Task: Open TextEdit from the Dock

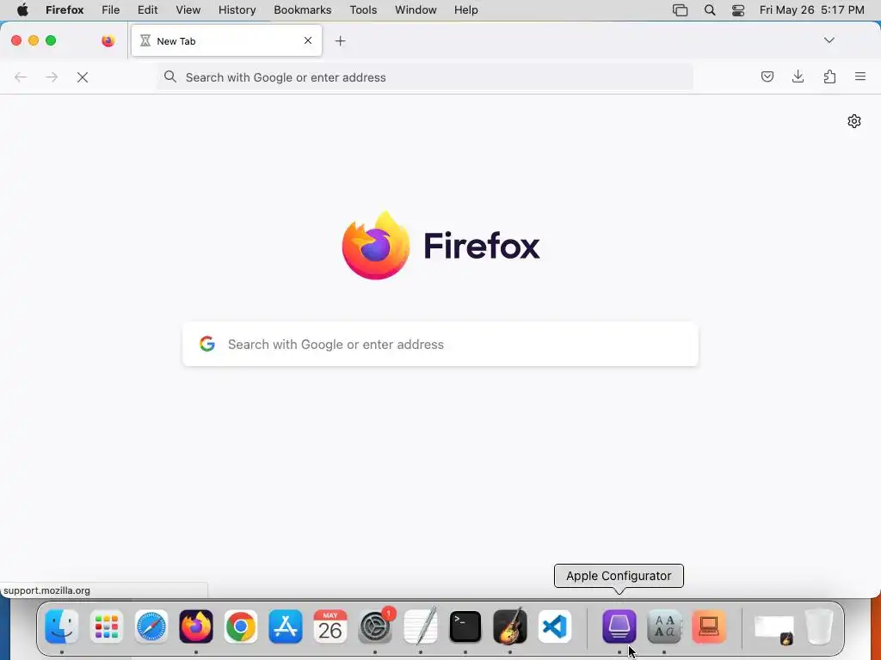Action: (x=420, y=626)
